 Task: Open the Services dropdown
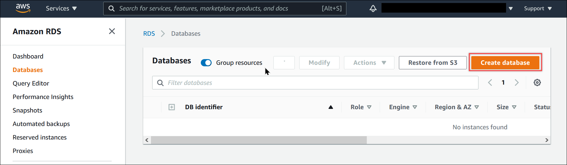[61, 8]
